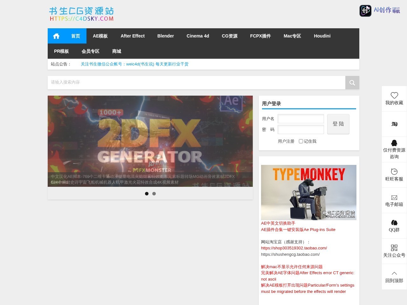Open the After Effects error CT generic link
407x305 pixels.
tap(307, 276)
